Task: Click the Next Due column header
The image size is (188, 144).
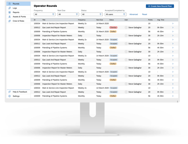Action: (x=100, y=20)
